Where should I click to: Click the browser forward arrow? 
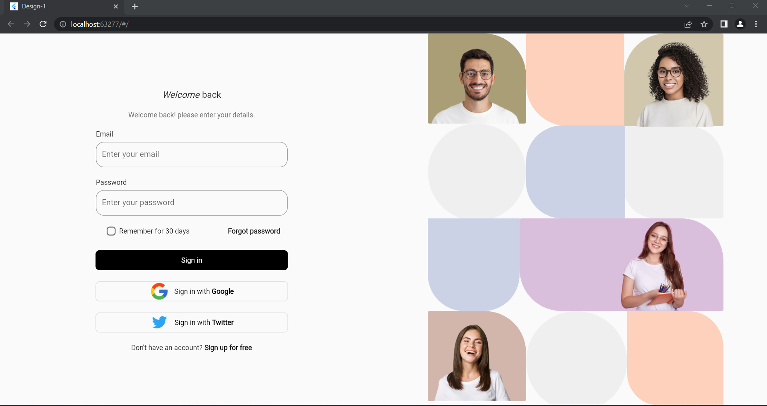(27, 24)
